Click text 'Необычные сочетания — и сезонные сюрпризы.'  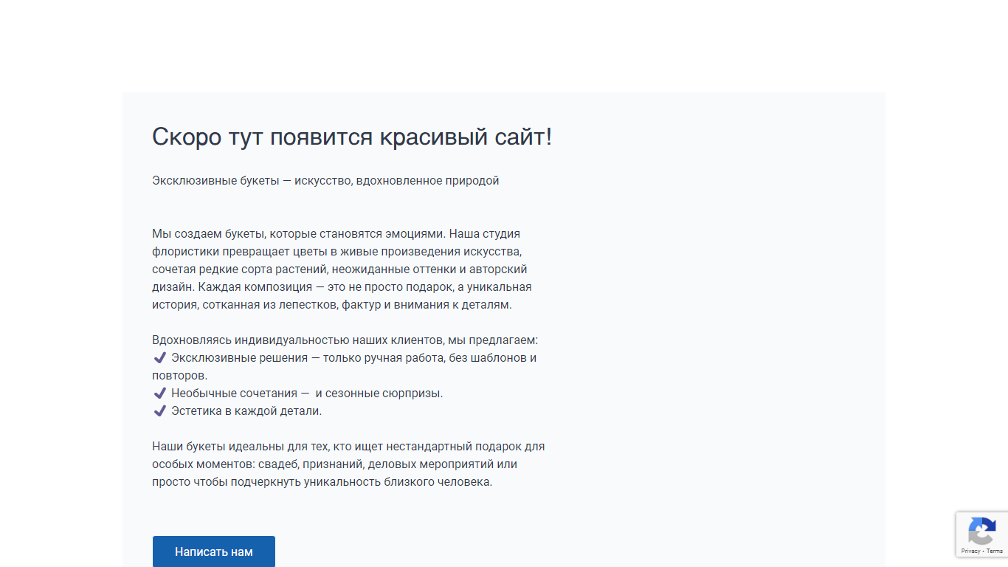(x=307, y=394)
